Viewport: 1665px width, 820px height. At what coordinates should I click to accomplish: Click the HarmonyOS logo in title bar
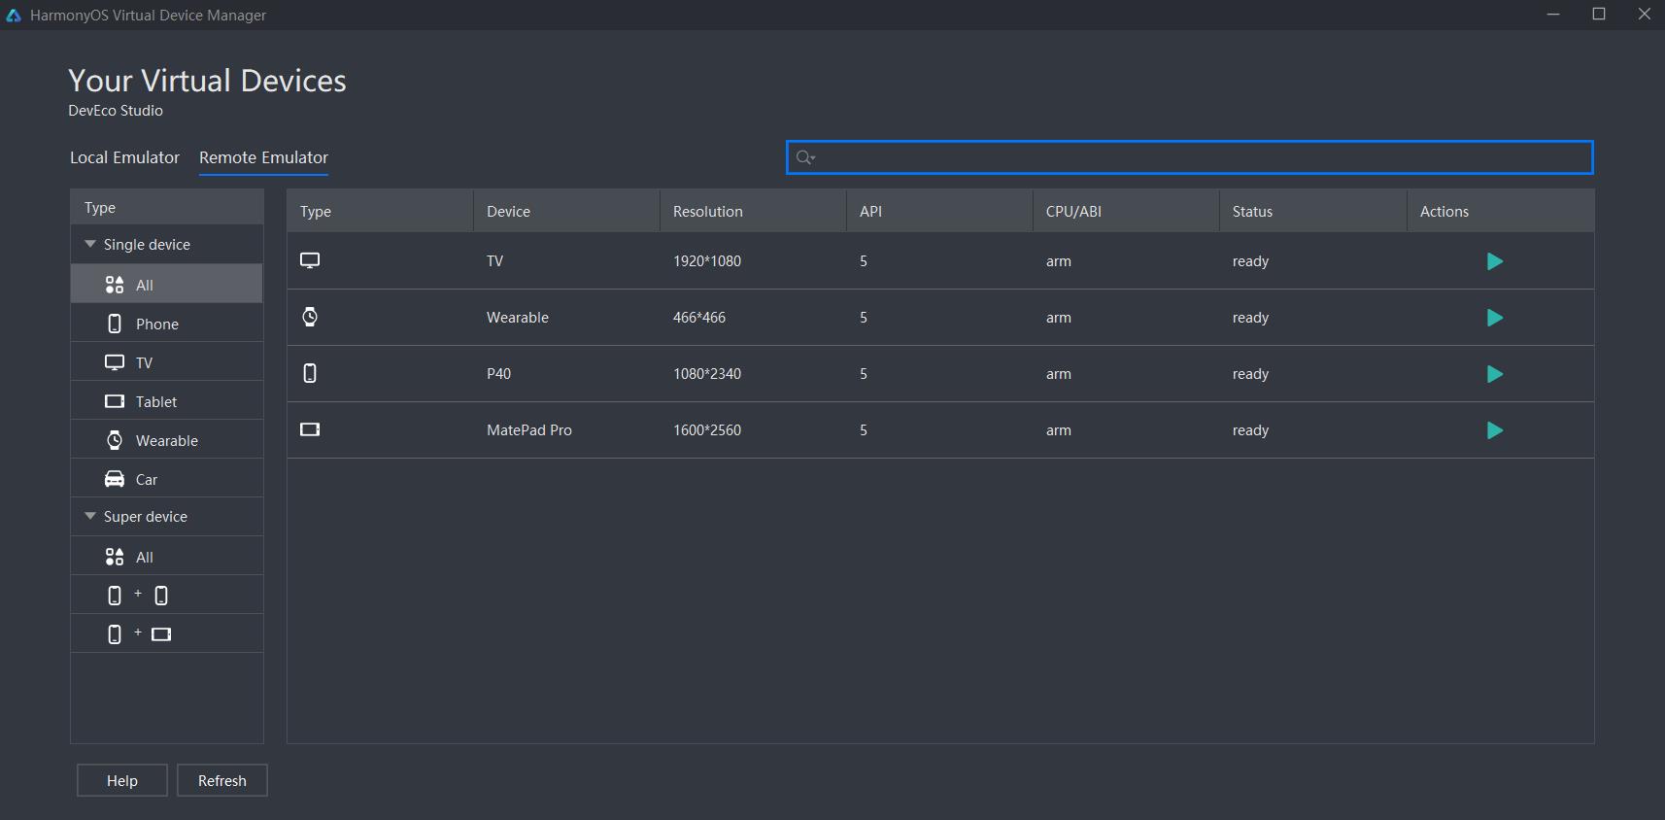14,15
